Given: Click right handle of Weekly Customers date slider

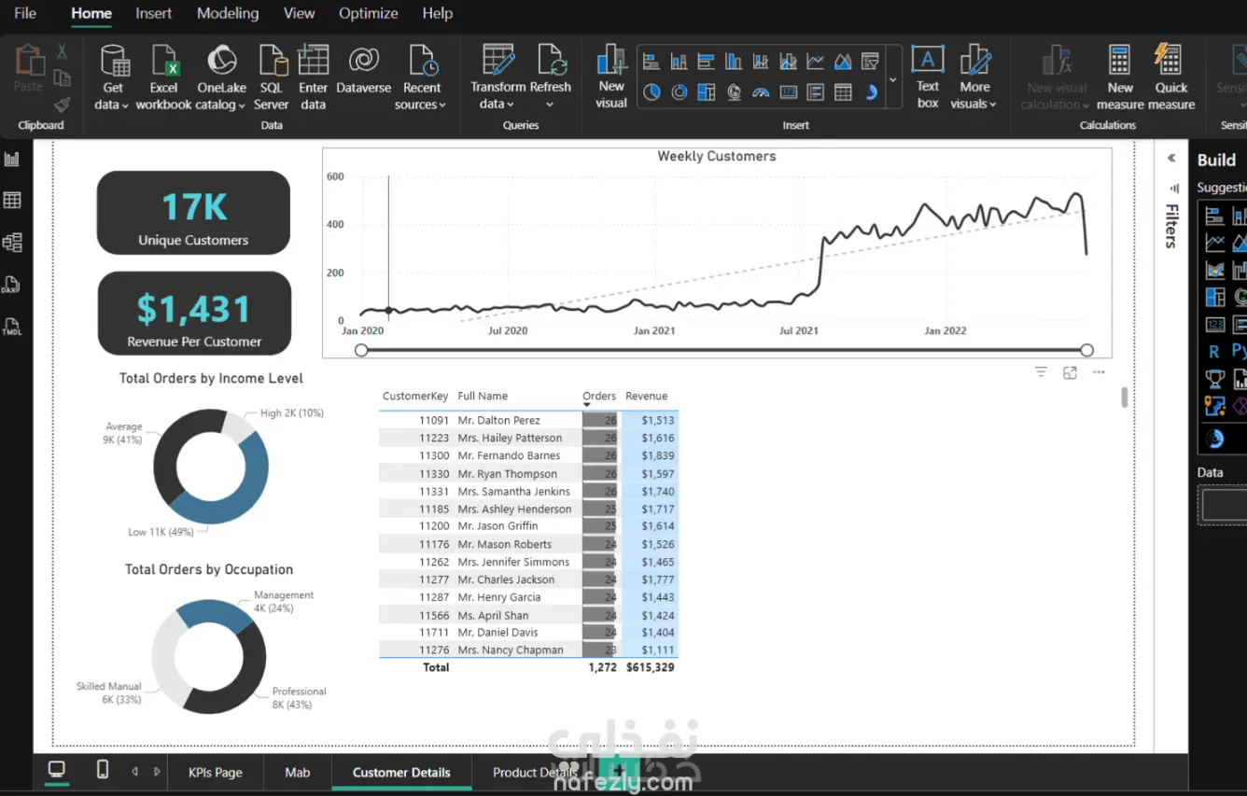Looking at the screenshot, I should click(1086, 350).
